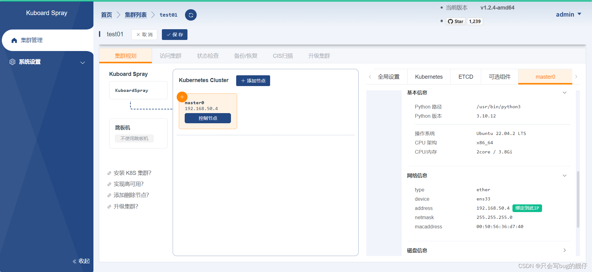
Task: Click the left tab scroll arrow
Action: 370,77
